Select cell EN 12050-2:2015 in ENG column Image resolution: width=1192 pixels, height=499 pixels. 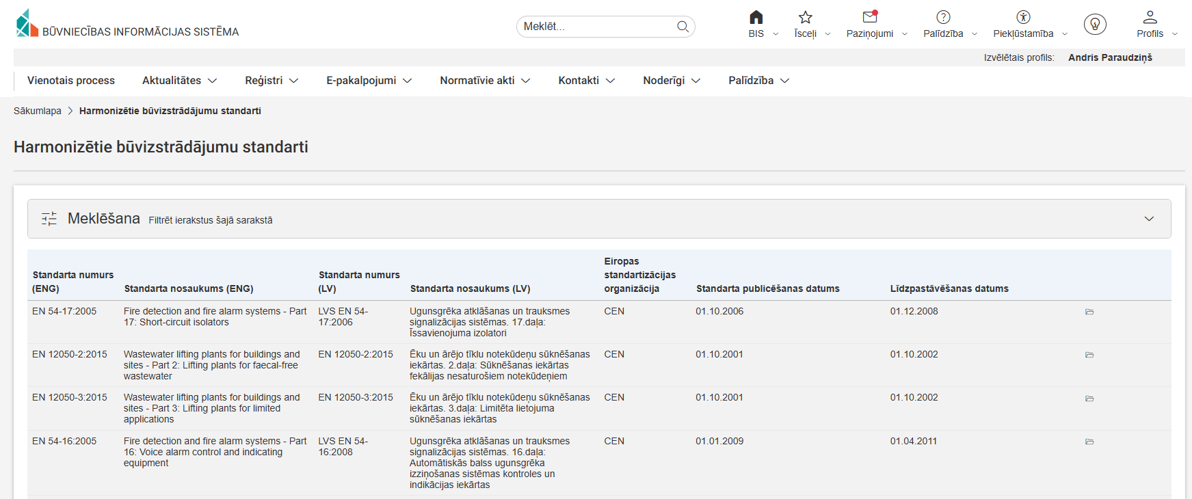tap(70, 354)
